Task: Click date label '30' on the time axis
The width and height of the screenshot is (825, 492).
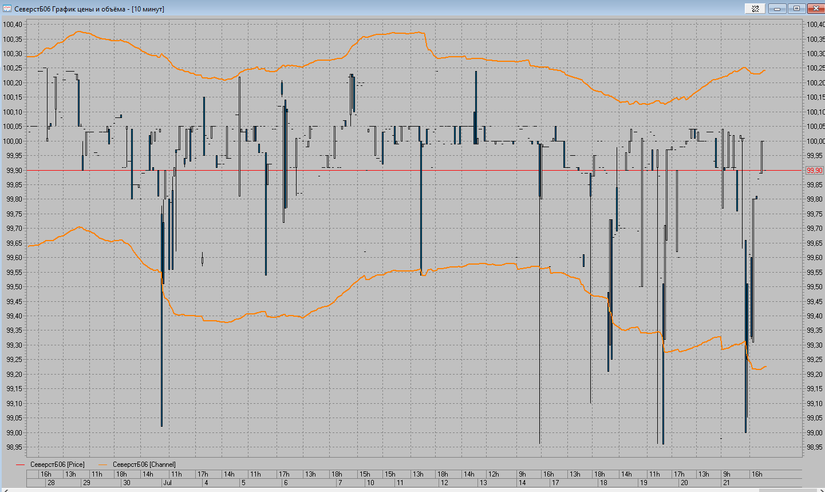Action: point(127,483)
